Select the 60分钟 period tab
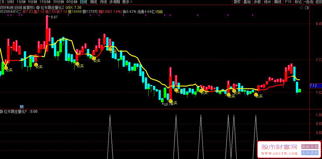The image size is (322, 159). pos(72,2)
